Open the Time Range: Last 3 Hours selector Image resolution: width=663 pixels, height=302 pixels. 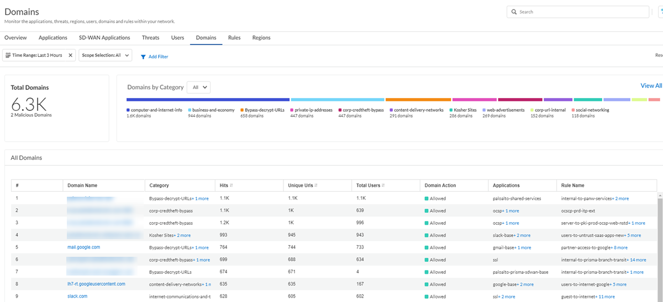(x=37, y=55)
